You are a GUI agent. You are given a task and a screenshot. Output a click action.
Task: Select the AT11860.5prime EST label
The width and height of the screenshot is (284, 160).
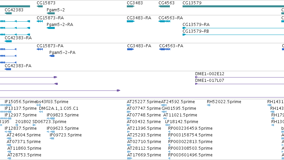(24, 148)
